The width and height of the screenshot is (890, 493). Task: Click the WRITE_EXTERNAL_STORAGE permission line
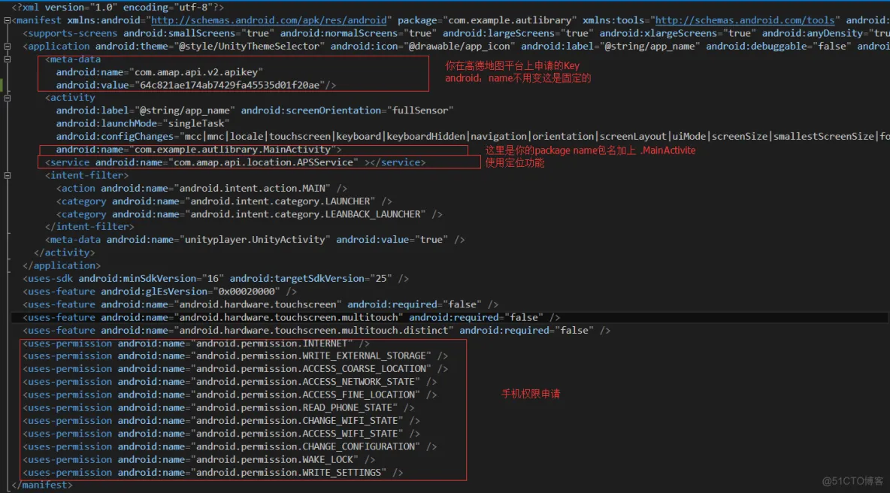click(235, 356)
